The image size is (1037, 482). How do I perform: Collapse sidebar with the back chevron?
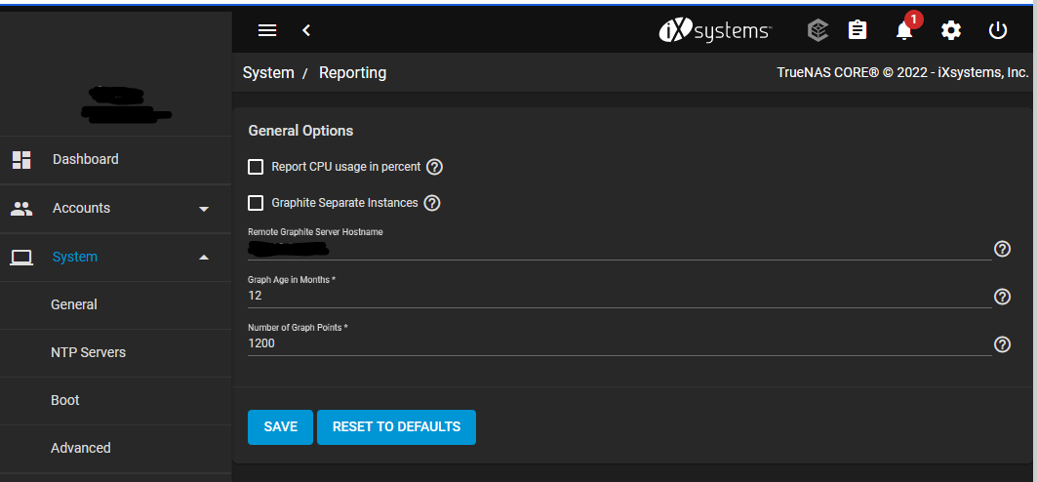pos(306,30)
